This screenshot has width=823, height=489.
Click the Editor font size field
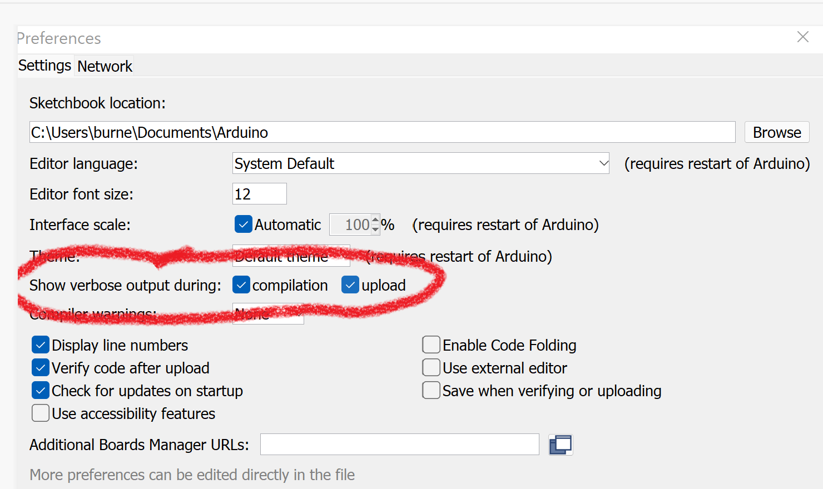click(259, 194)
